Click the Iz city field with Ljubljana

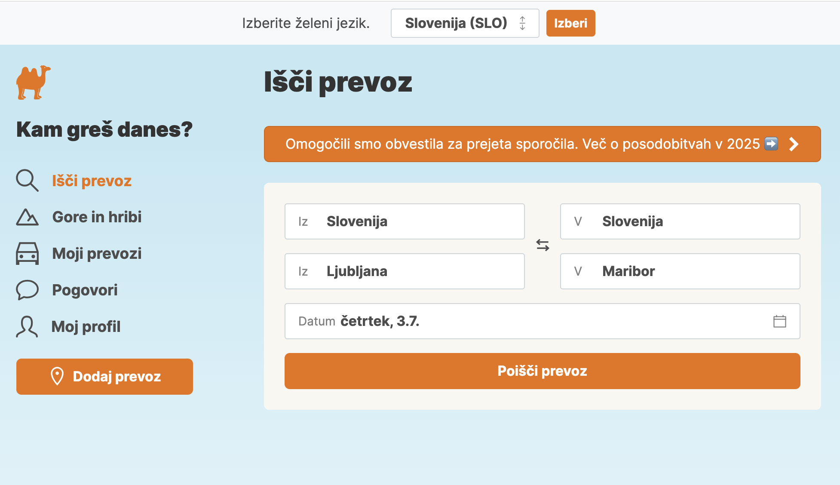[x=404, y=271]
